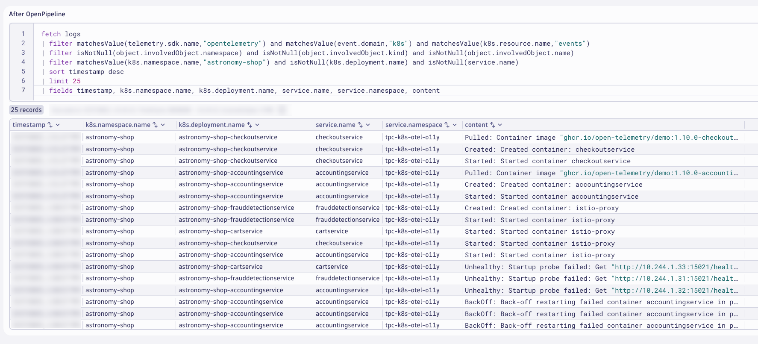Select 'Created: Created container: checkoutservice' cell

pos(549,150)
